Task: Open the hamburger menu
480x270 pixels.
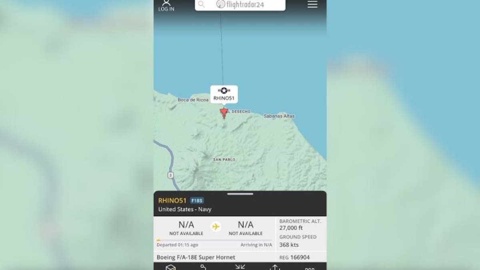Action: point(312,4)
